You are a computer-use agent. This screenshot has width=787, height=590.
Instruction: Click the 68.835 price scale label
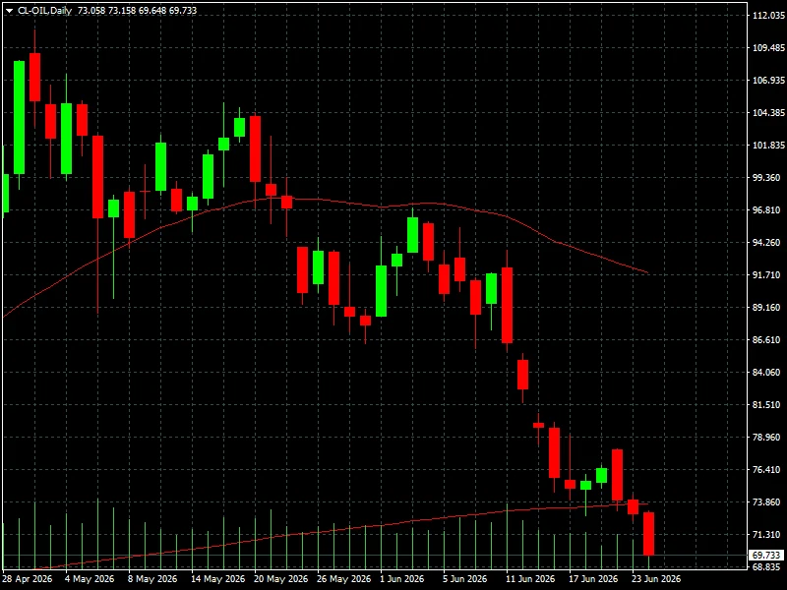(768, 567)
